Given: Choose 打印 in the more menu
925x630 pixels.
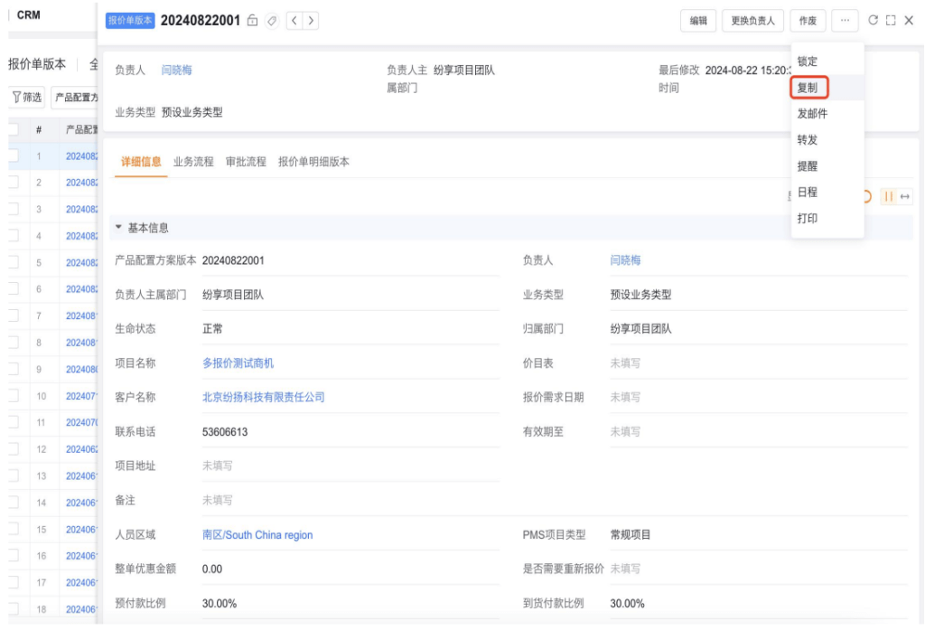Looking at the screenshot, I should coord(808,219).
